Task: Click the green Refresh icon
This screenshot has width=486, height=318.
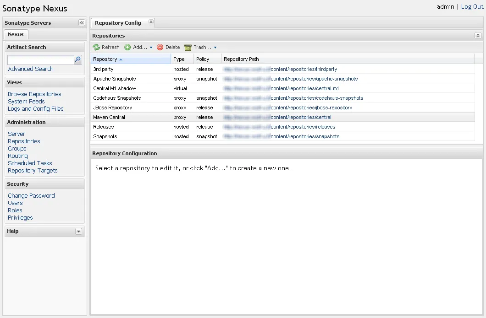Action: click(96, 47)
